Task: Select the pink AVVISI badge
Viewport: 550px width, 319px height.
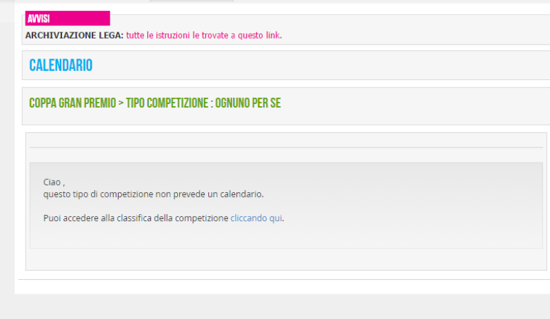Action: [68, 18]
